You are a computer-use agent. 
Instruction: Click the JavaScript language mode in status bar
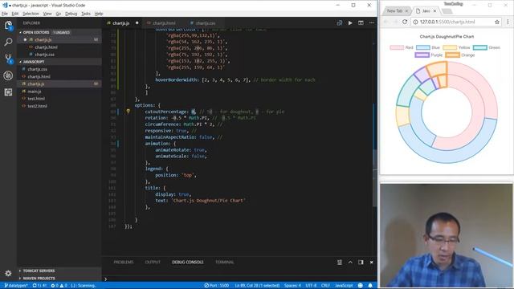[344, 286]
